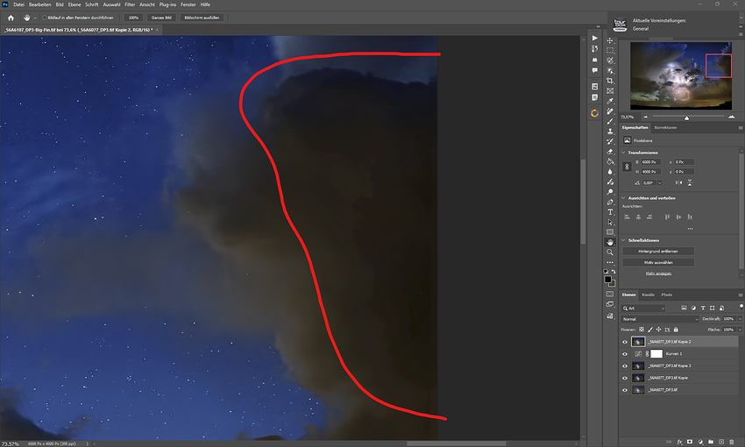This screenshot has width=745, height=447.
Task: Open the Filter menu
Action: click(x=130, y=4)
